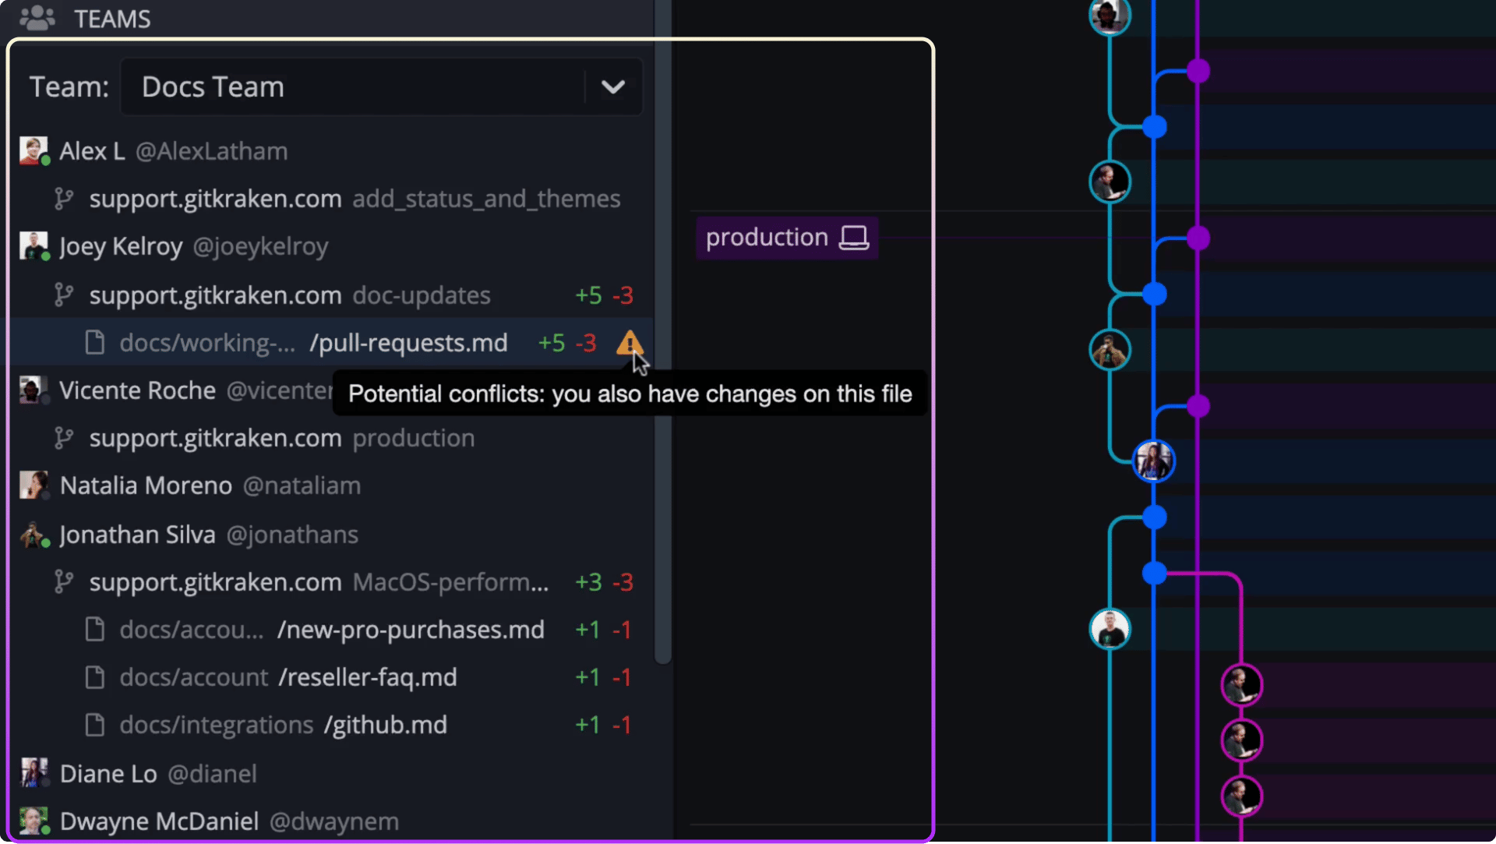The width and height of the screenshot is (1496, 844).
Task: Click the potential conflict warning triangle icon
Action: coord(630,343)
